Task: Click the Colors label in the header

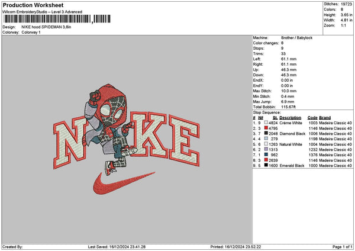Action: click(x=330, y=9)
